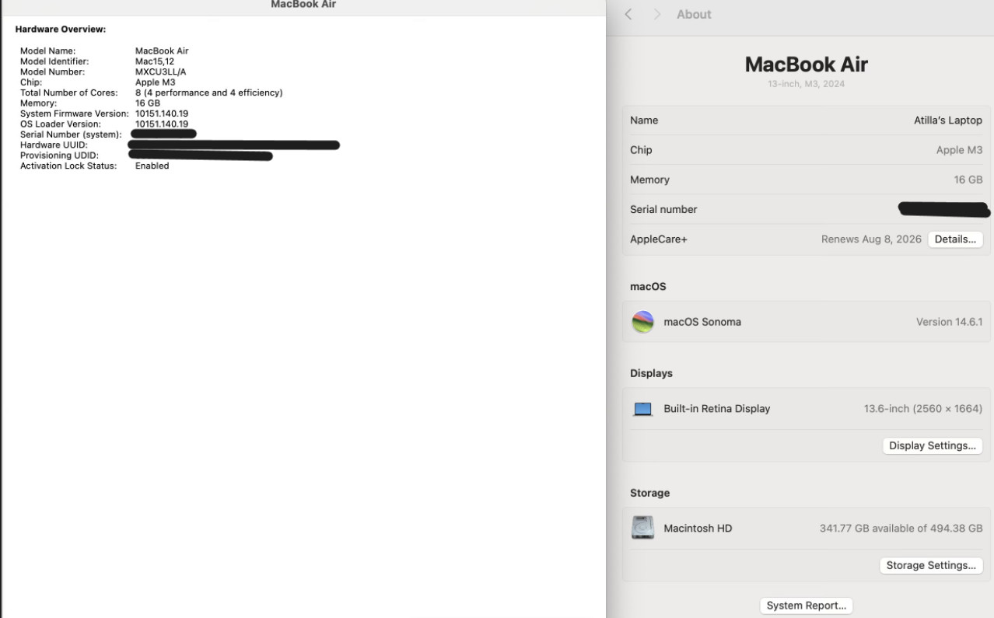Image resolution: width=994 pixels, height=618 pixels.
Task: Select the Activation Lock Status value Enabled
Action: [152, 166]
